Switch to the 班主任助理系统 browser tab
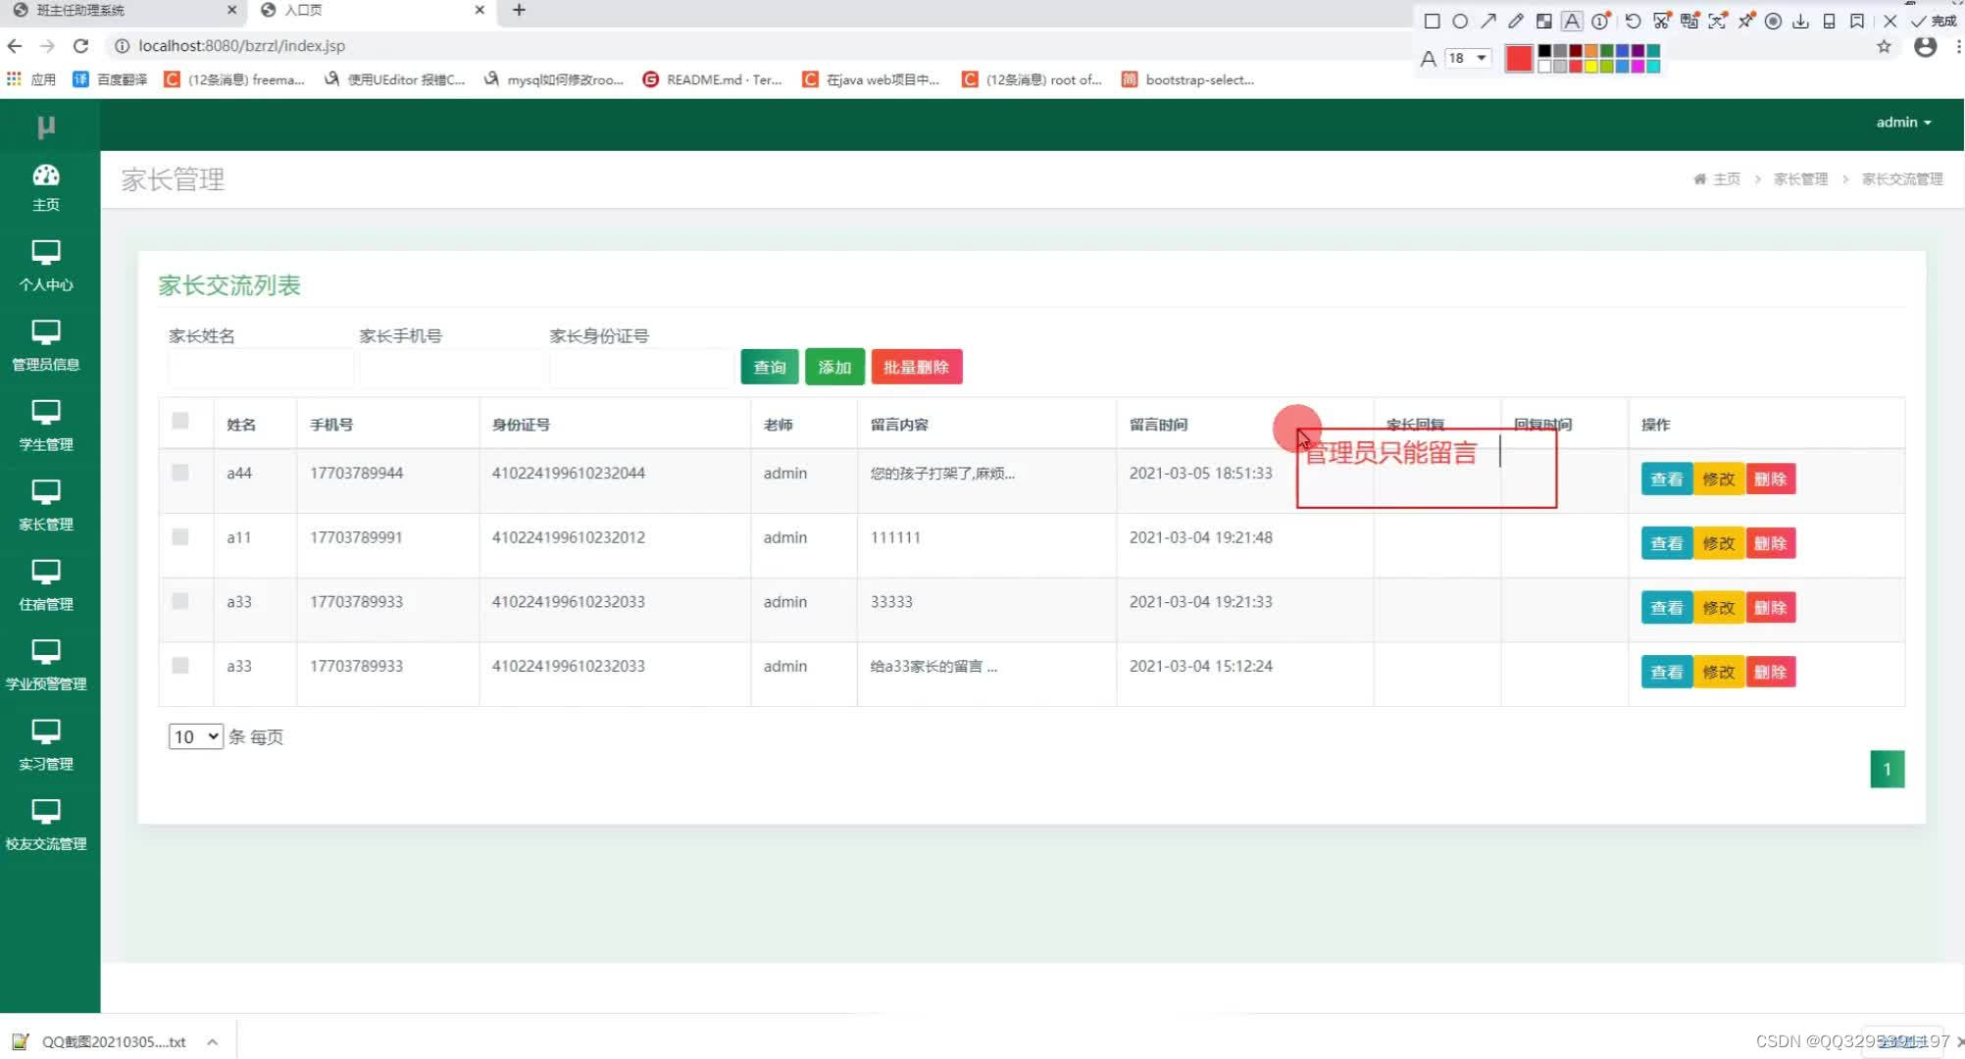 123,10
